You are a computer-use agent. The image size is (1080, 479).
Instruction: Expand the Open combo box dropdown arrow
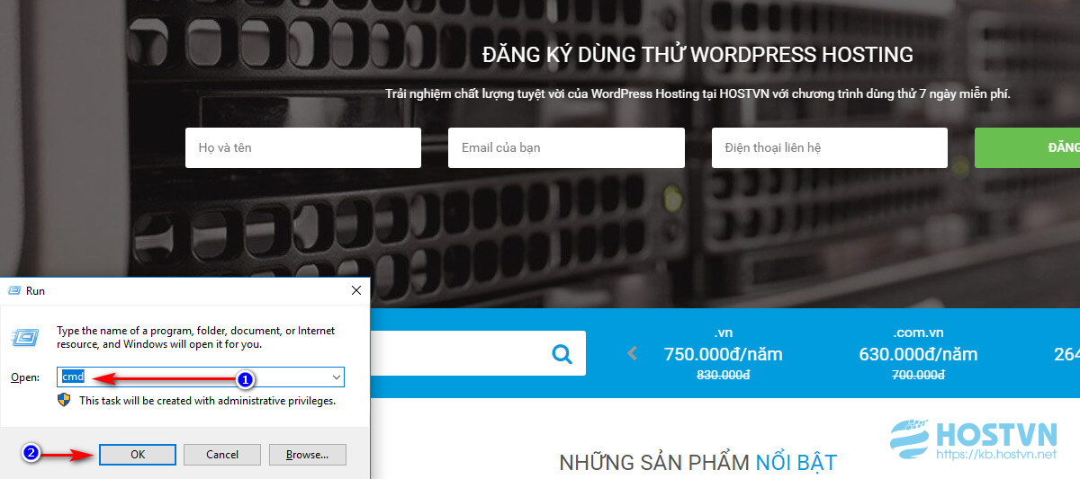[336, 377]
